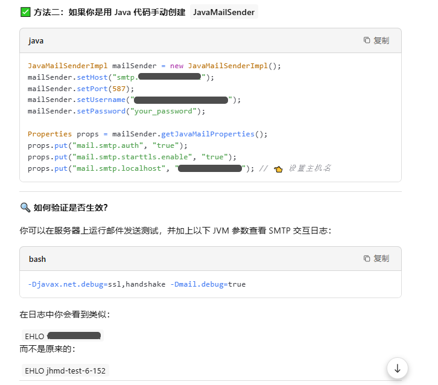Click the mail.smtp.starttls.enable line
438x385 pixels.
click(132, 157)
